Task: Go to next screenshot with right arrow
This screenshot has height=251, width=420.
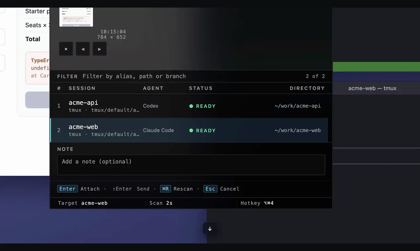Action: point(100,49)
